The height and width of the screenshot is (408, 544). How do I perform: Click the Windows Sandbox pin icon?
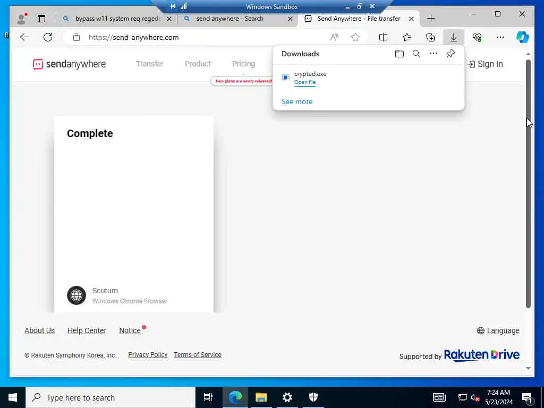pos(173,6)
